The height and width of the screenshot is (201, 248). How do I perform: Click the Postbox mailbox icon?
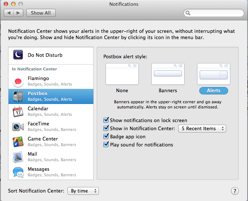(x=18, y=97)
